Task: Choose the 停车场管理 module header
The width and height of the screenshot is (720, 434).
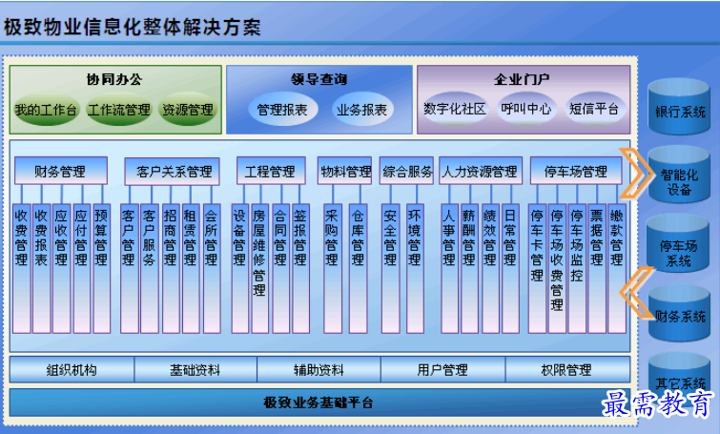Action: tap(576, 172)
